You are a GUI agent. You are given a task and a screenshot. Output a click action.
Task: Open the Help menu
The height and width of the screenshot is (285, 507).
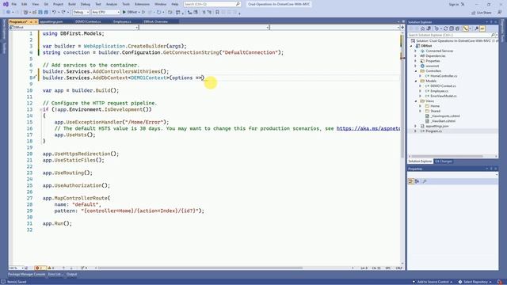175,4
